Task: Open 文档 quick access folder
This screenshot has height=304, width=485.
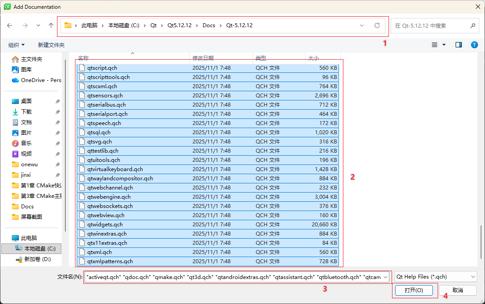Action: 26,122
